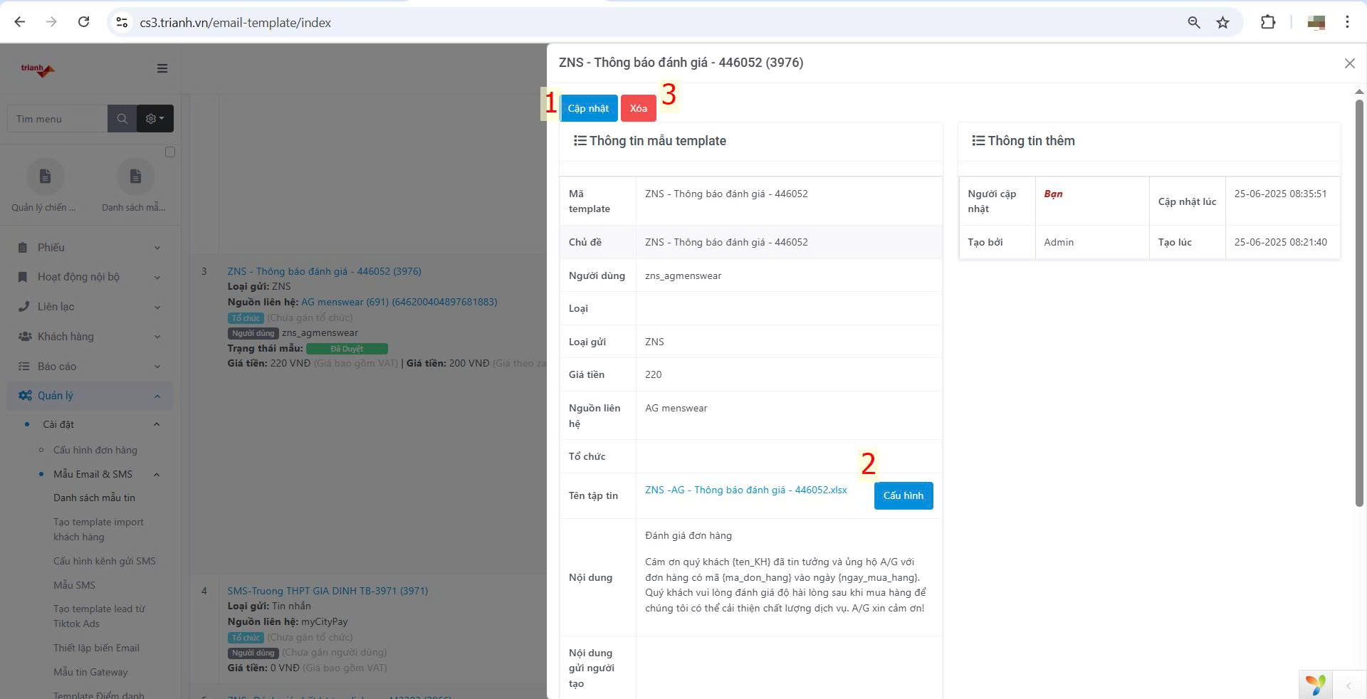Open the gear settings dropdown near search
Viewport: 1367px width, 699px height.
155,119
